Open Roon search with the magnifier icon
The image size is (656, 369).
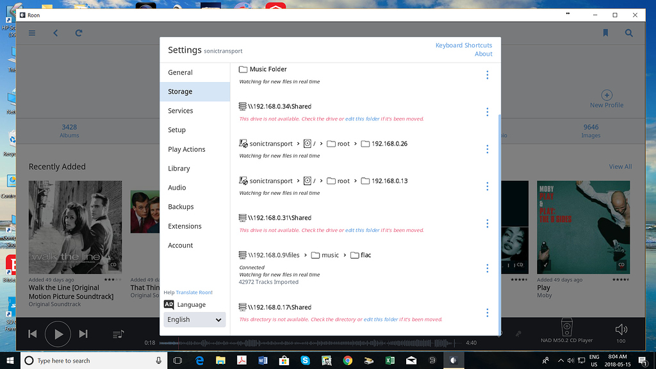pos(628,33)
